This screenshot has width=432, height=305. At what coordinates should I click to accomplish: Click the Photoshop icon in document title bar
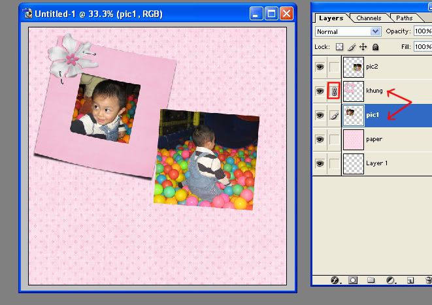coord(27,13)
